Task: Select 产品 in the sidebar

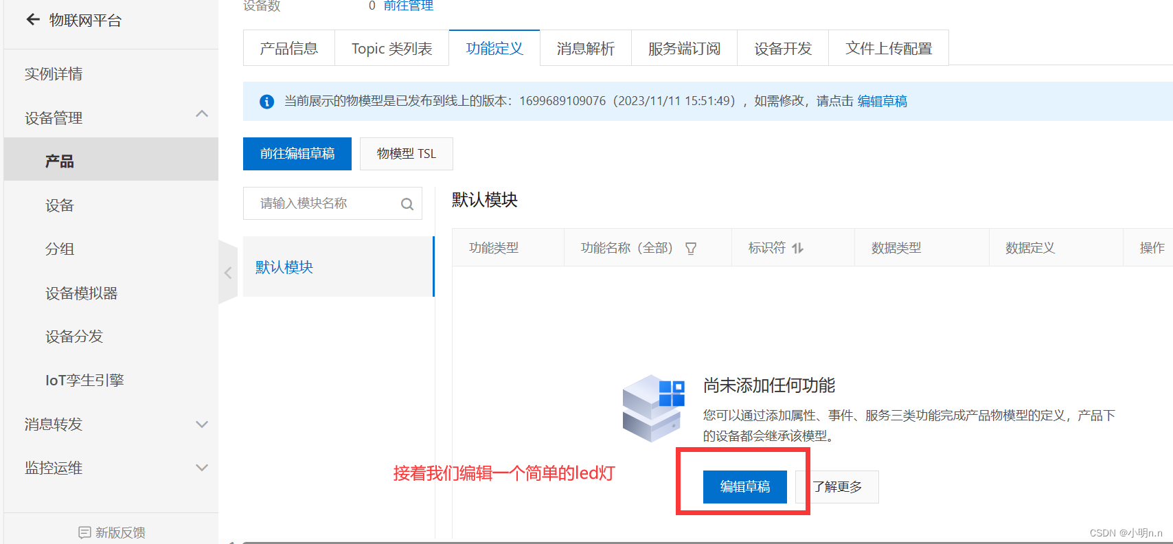Action: tap(111, 159)
